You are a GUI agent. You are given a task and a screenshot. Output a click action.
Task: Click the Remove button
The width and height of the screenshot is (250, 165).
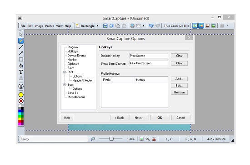coord(179,92)
